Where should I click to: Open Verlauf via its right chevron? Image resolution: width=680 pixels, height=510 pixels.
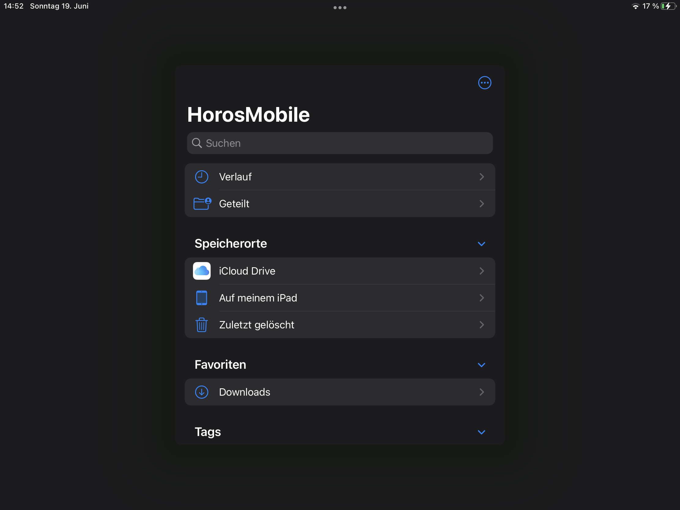click(x=481, y=177)
